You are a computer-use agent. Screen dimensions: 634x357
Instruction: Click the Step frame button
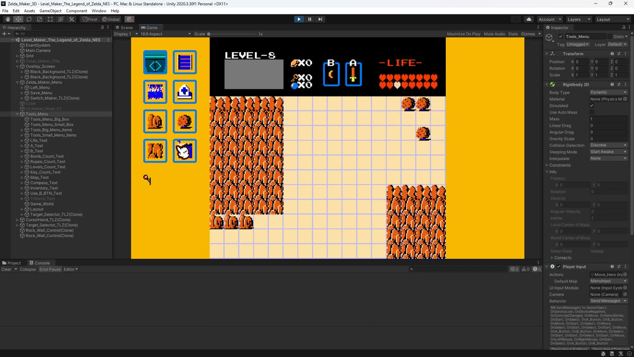click(x=320, y=19)
